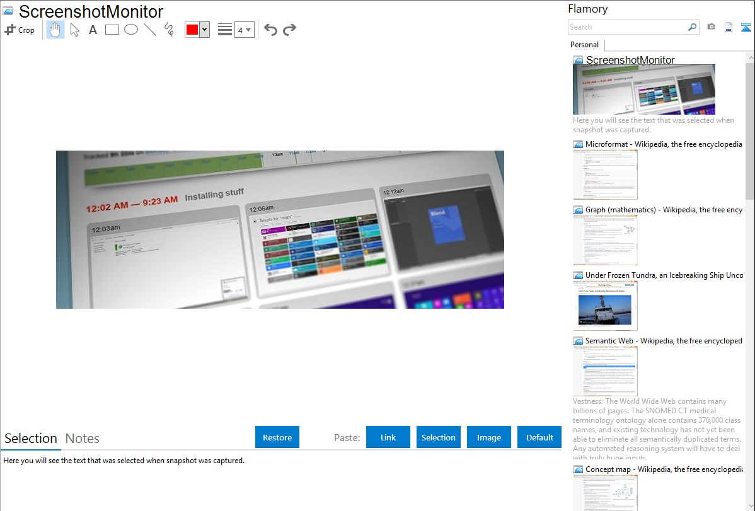Click the document page icon in Flamory panel

729,27
